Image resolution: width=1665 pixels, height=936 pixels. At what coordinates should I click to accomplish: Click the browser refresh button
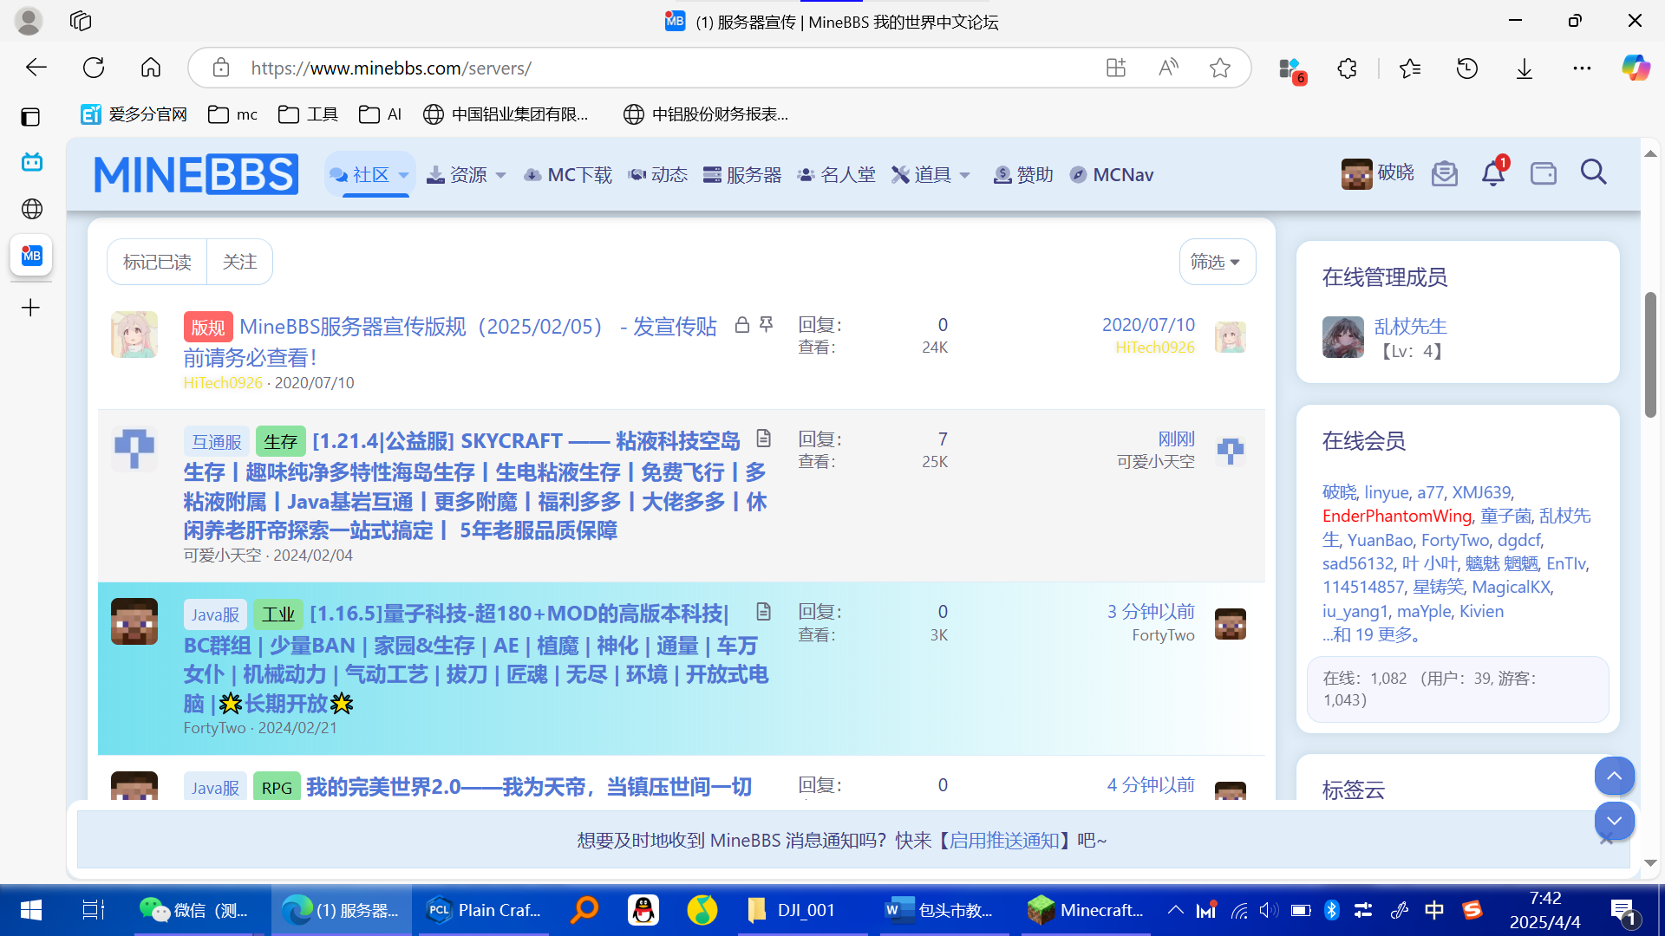click(x=94, y=68)
